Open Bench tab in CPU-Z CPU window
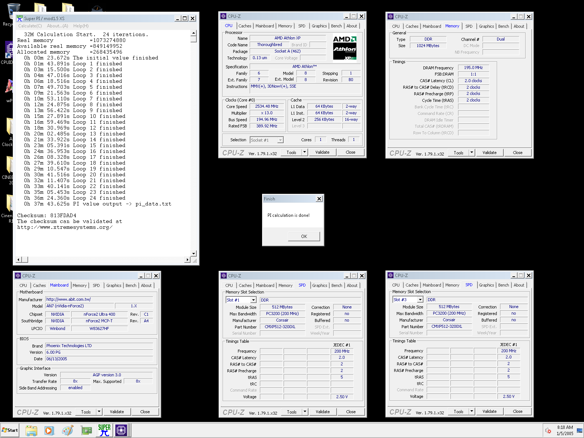Screen dimensions: 584x438 pyautogui.click(x=336, y=26)
